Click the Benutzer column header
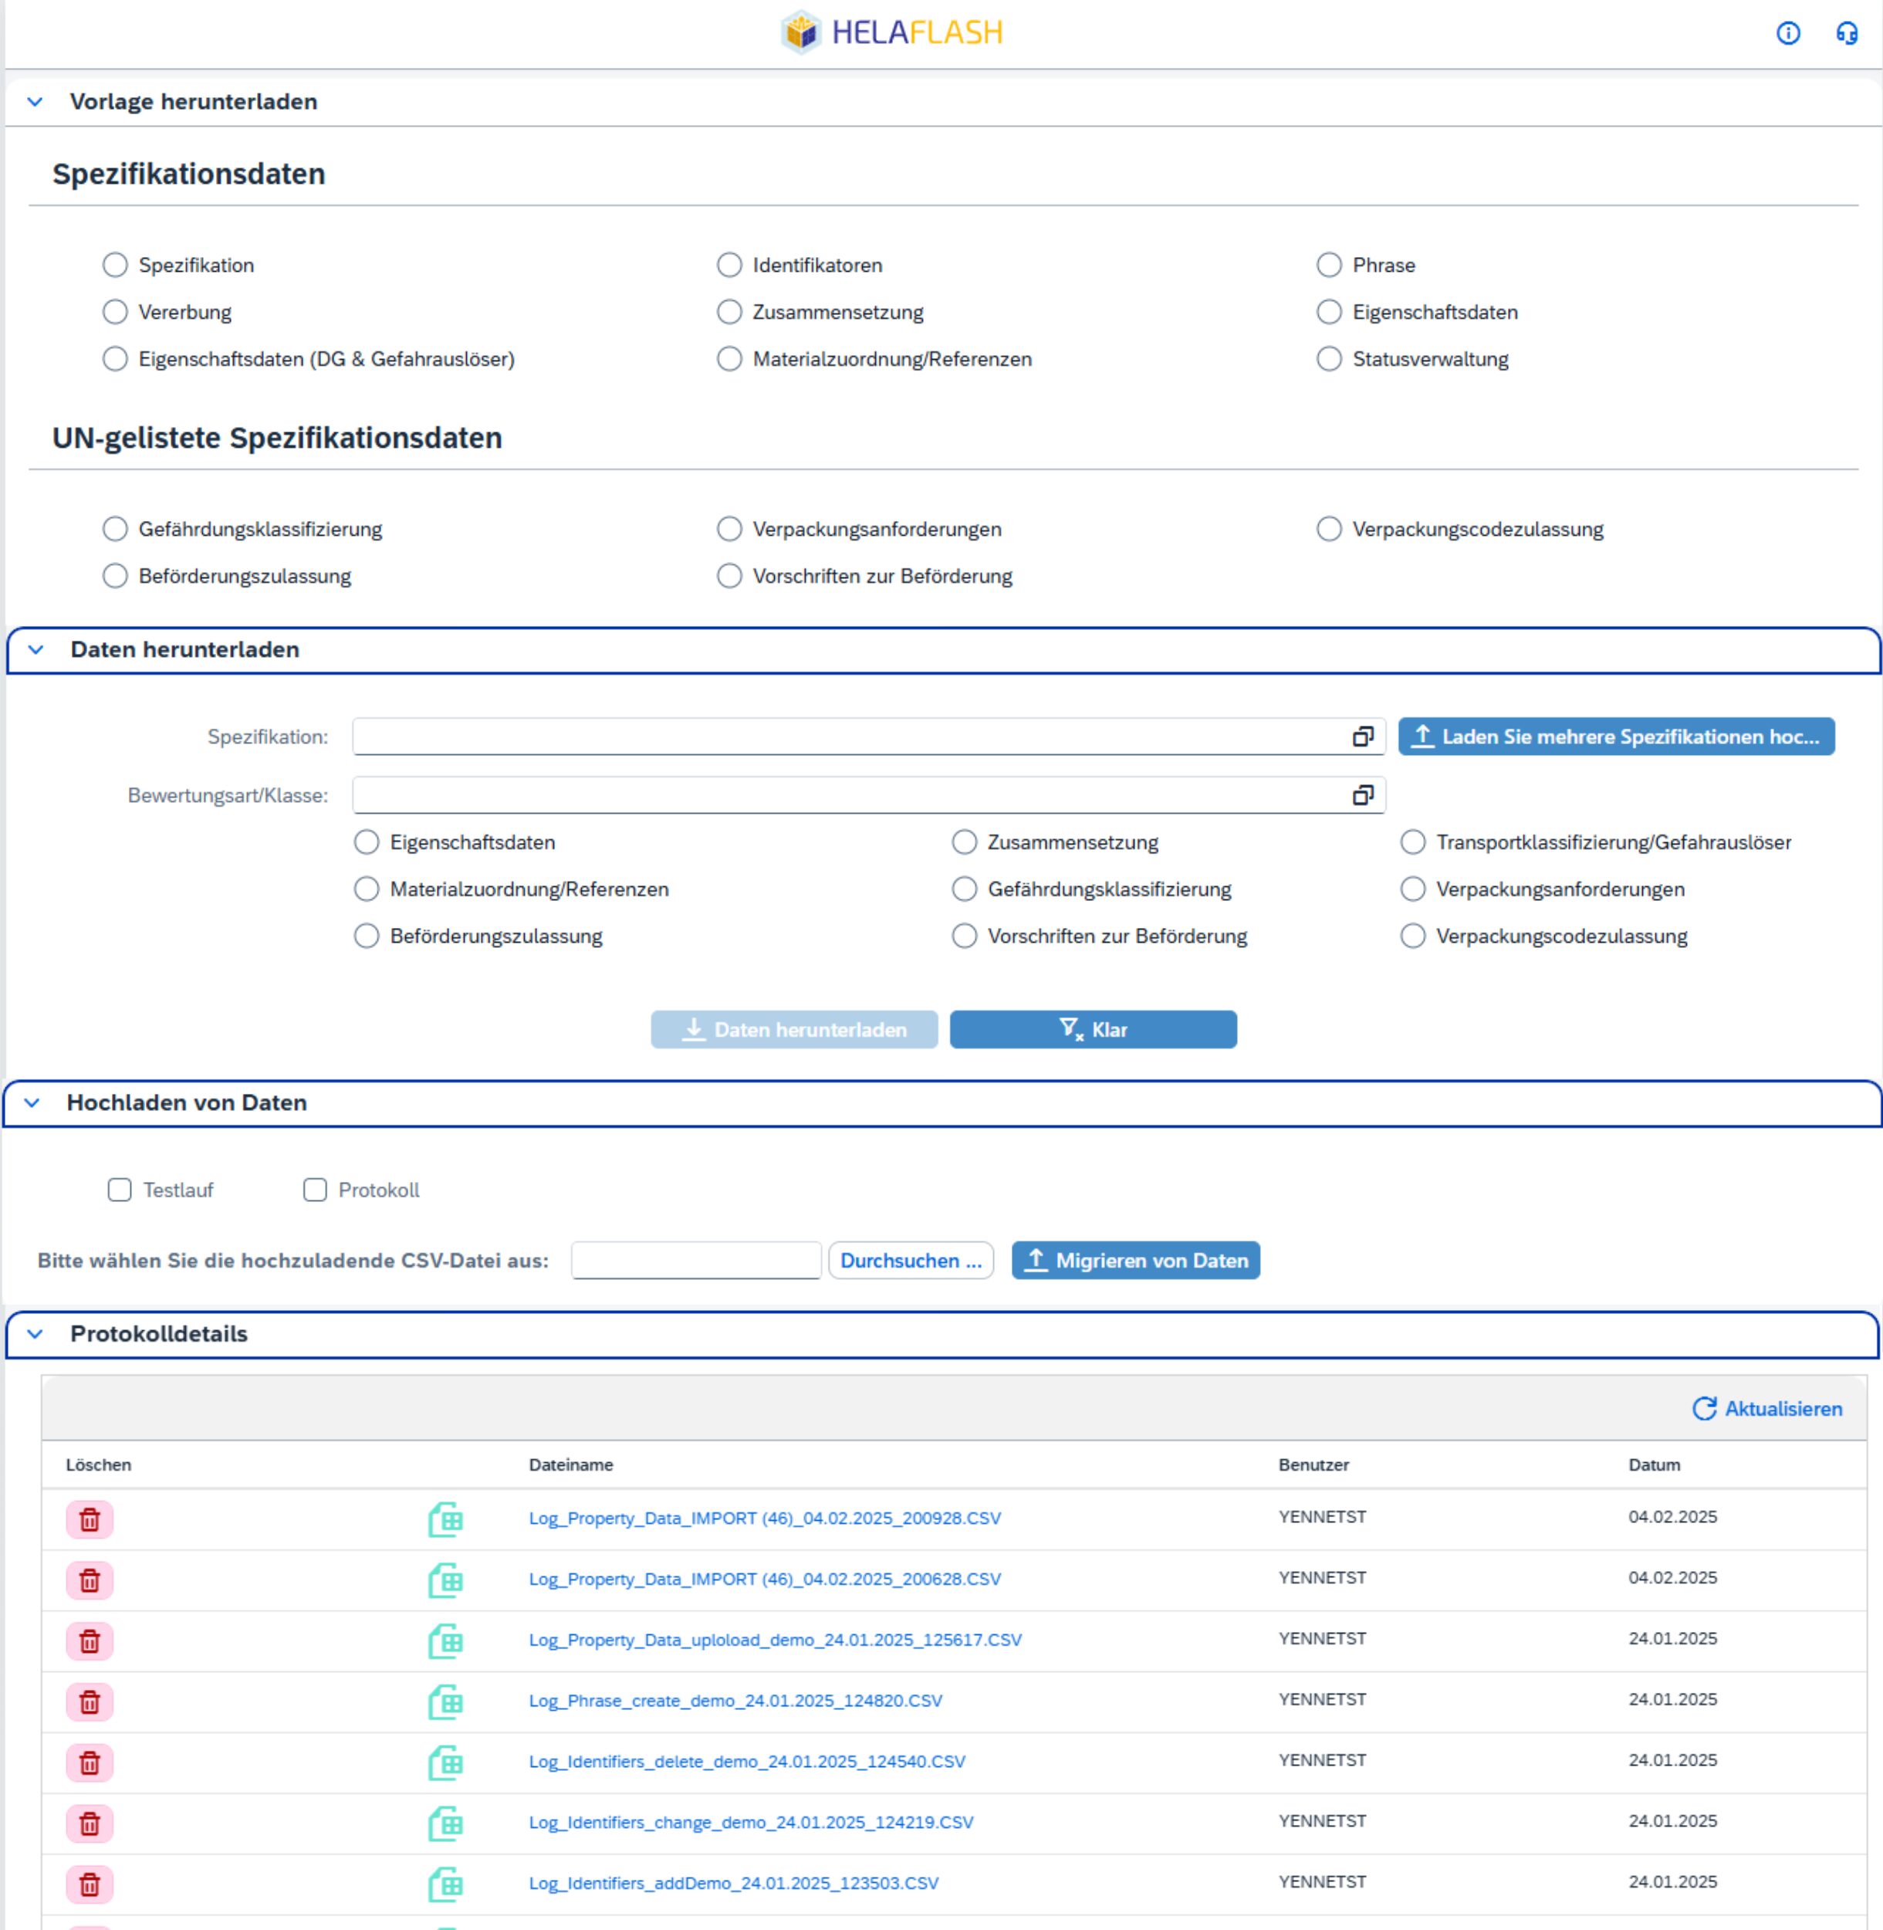Screen dimensions: 1883x1930 (1313, 1465)
